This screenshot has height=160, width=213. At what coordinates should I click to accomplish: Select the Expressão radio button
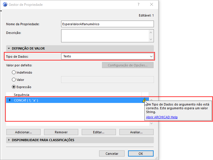tap(14, 87)
